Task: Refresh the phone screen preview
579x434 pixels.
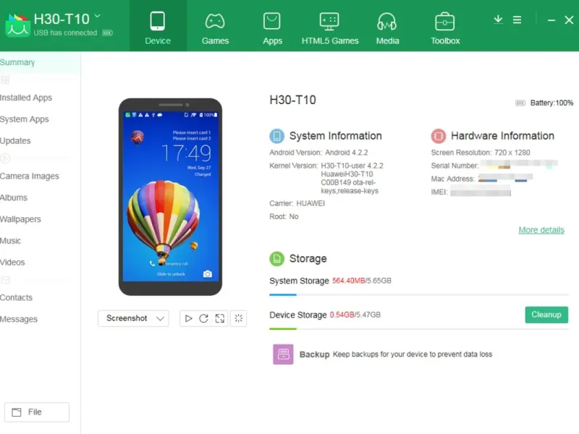Action: point(204,318)
